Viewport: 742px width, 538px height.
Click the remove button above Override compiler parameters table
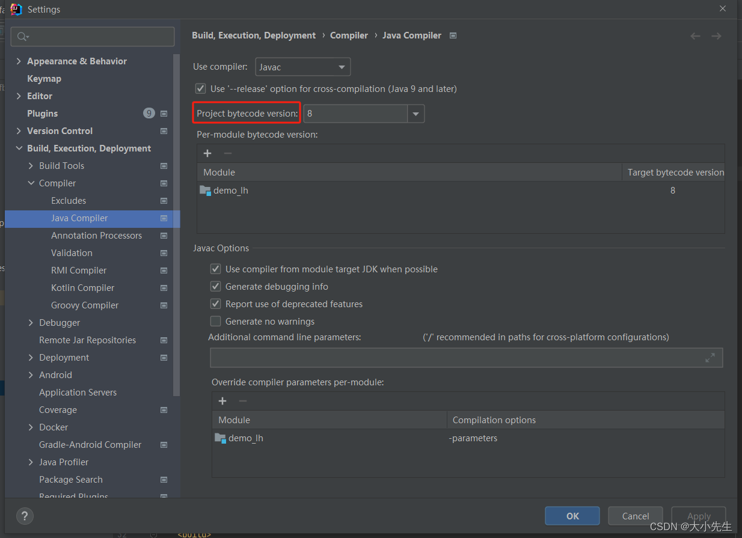[242, 401]
